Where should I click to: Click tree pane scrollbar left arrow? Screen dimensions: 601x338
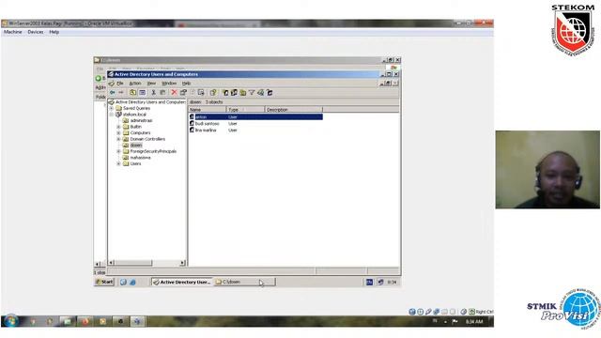tap(111, 263)
